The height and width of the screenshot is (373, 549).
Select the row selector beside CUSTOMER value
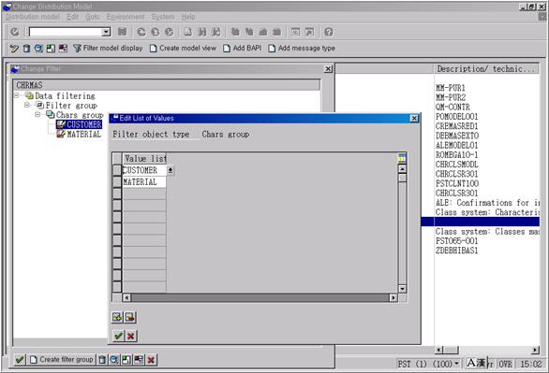click(117, 170)
